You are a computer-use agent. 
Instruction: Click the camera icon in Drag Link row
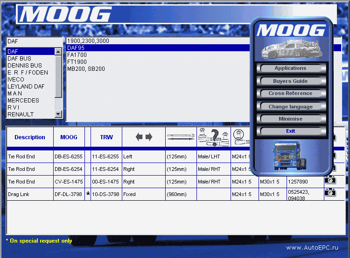click(x=330, y=192)
